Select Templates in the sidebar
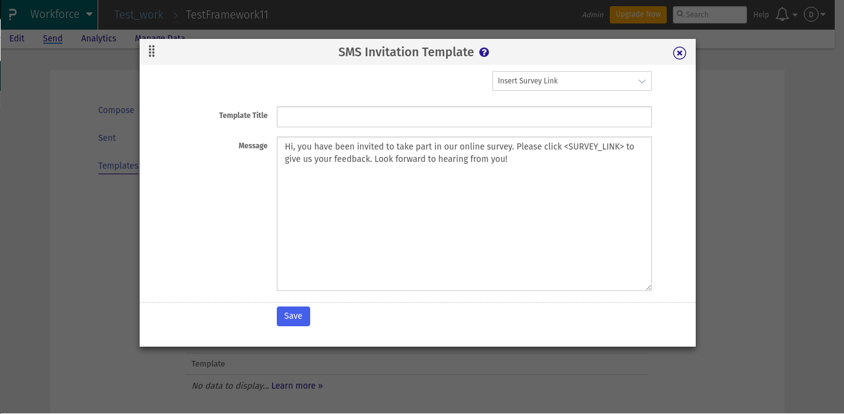This screenshot has width=844, height=414. click(117, 166)
